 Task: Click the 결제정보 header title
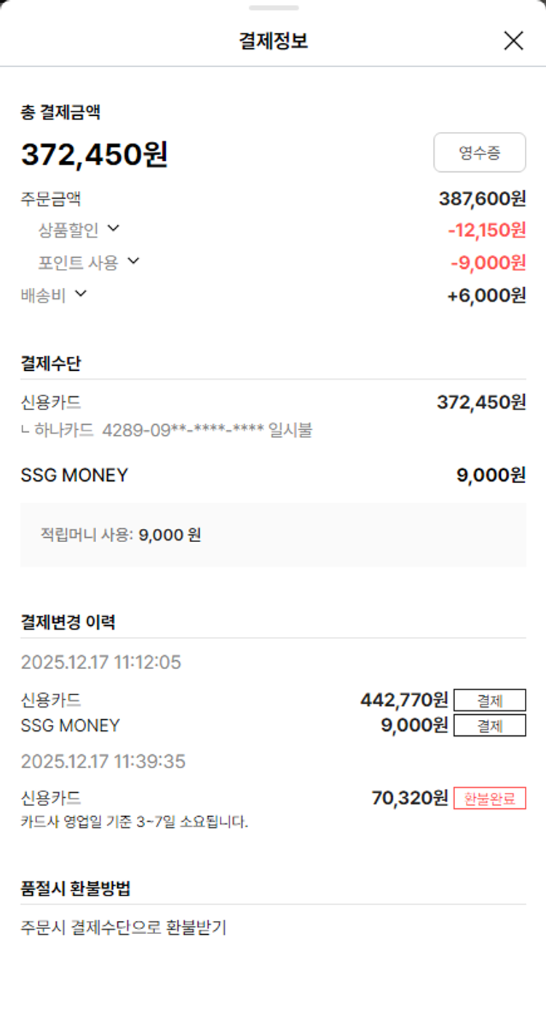pyautogui.click(x=273, y=41)
